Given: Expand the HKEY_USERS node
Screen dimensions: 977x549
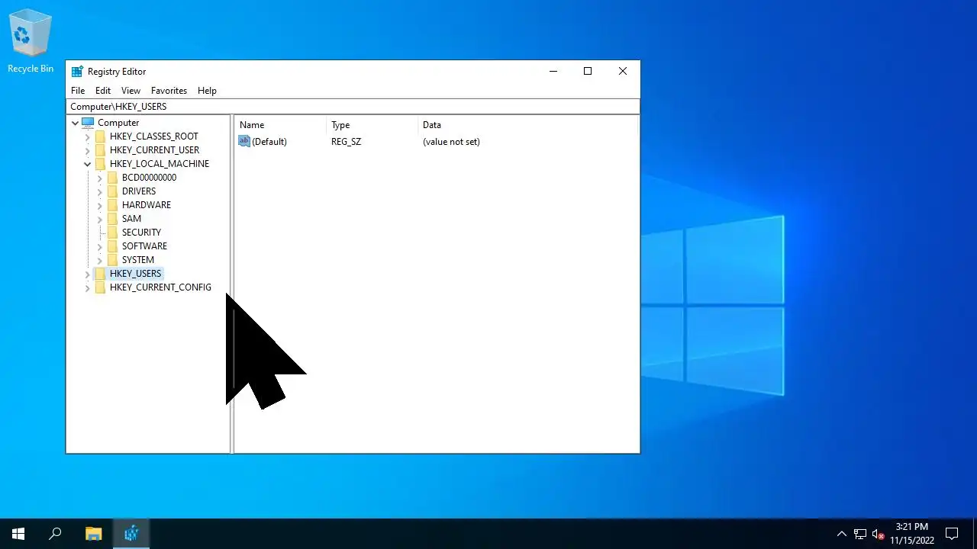Looking at the screenshot, I should (x=87, y=274).
